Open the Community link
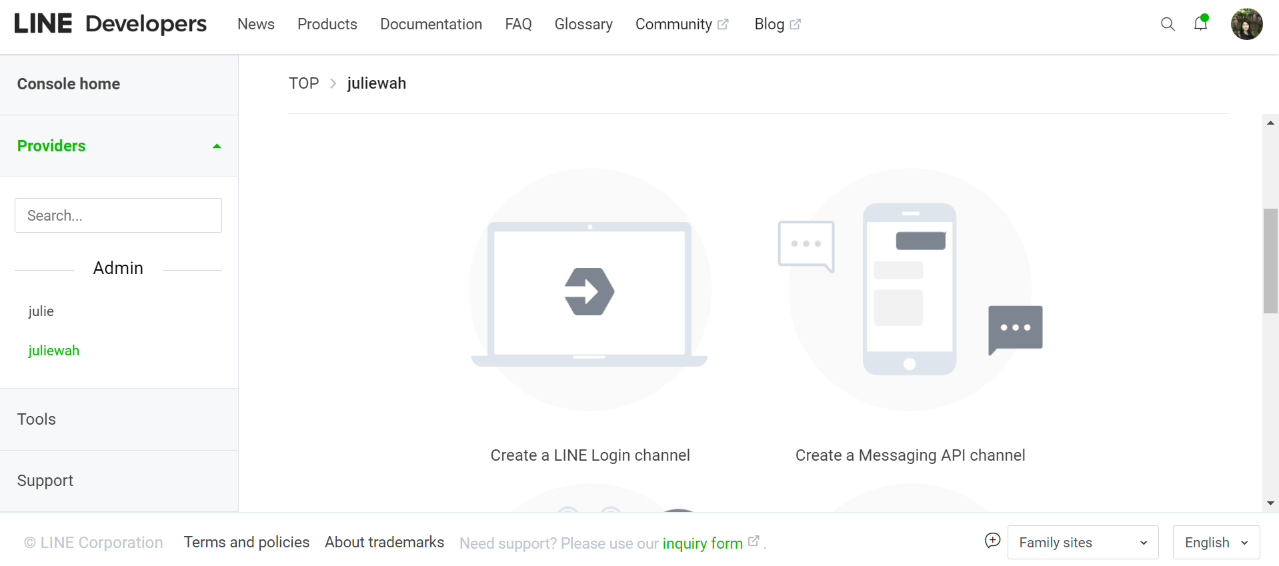This screenshot has width=1279, height=566. click(674, 24)
